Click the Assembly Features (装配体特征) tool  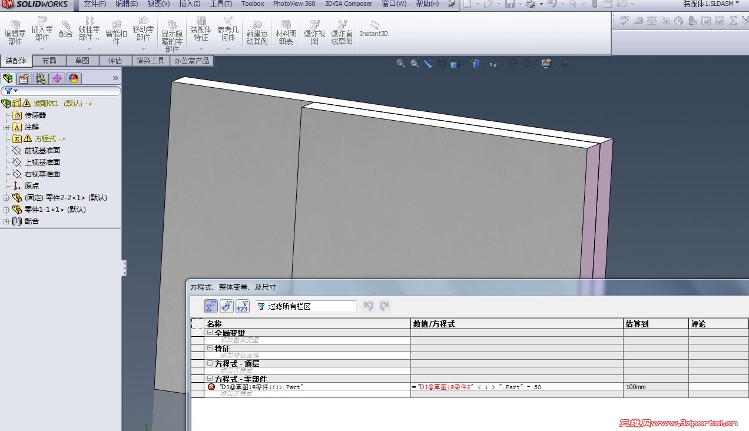(x=201, y=29)
